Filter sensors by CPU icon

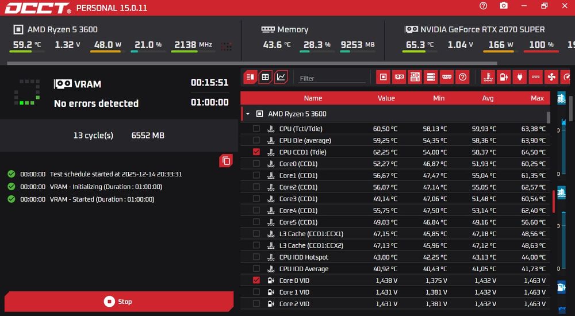click(383, 77)
